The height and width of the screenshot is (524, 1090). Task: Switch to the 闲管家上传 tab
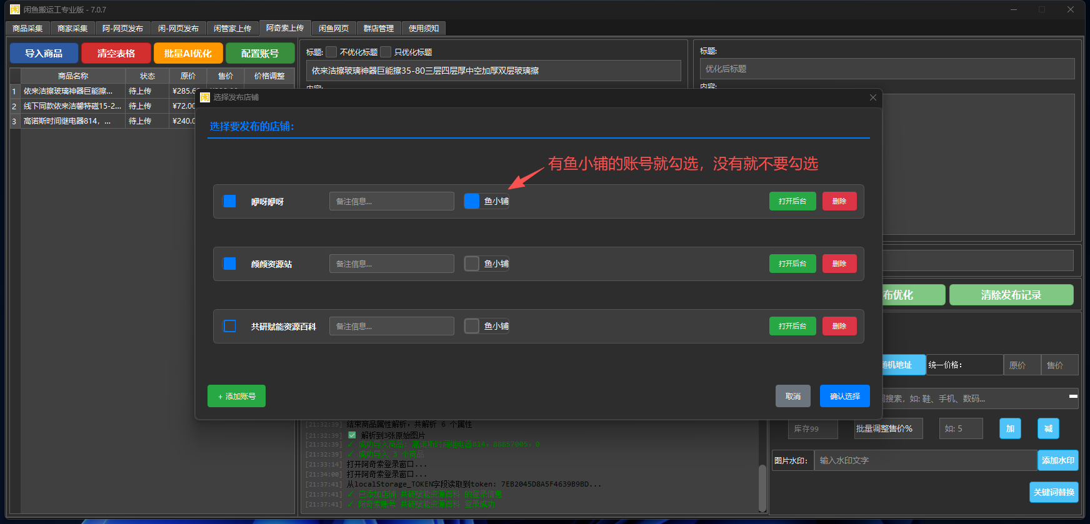[x=232, y=29]
